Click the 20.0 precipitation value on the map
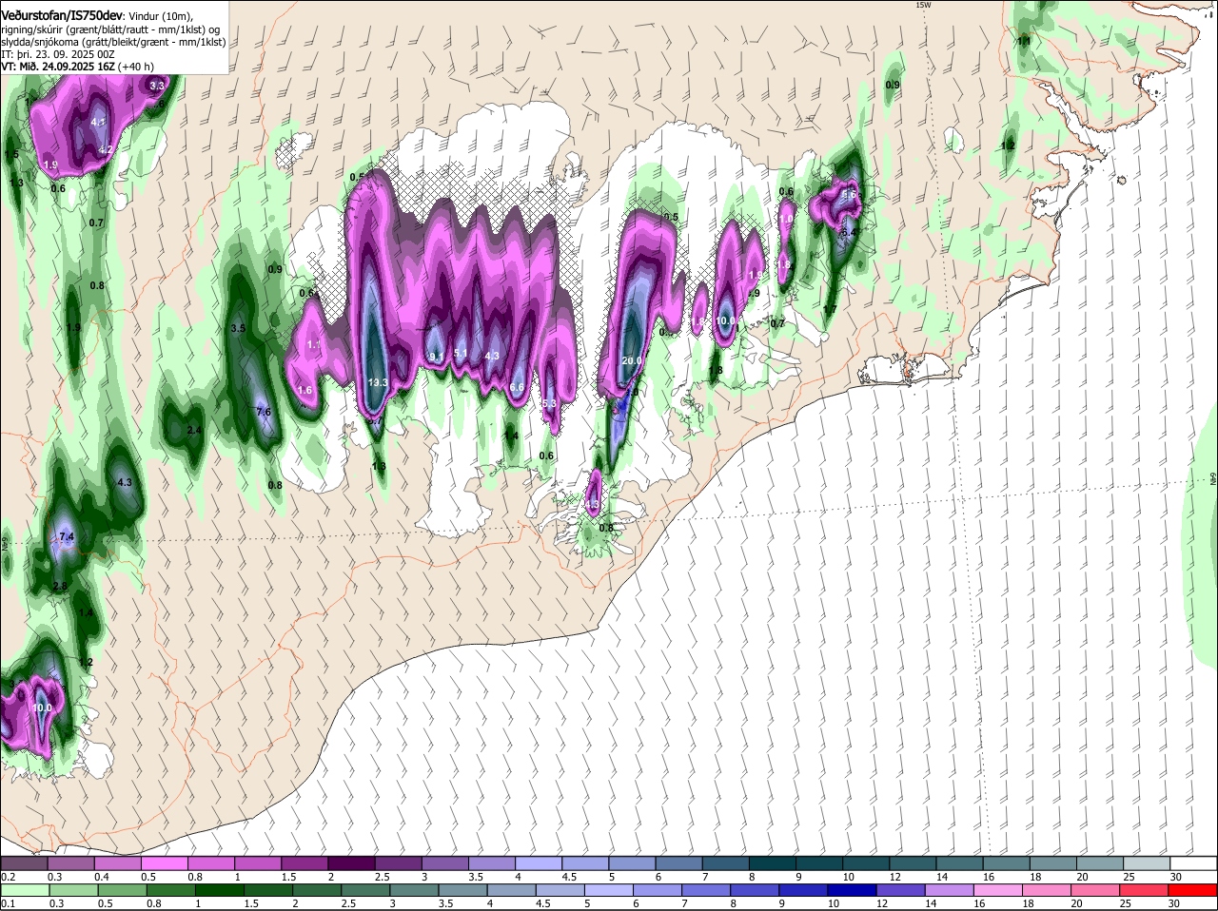The width and height of the screenshot is (1218, 911). [632, 361]
